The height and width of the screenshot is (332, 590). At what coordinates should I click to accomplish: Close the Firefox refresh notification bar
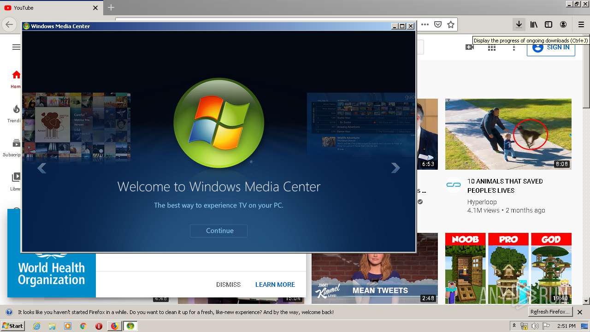coord(580,312)
